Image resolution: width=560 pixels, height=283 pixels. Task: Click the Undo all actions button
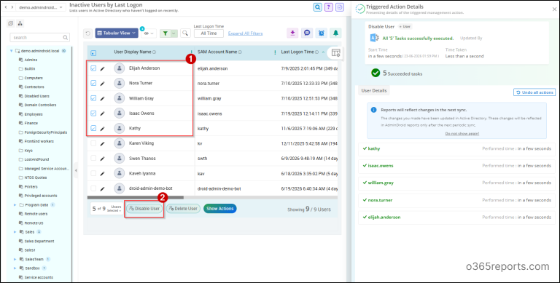pyautogui.click(x=534, y=92)
